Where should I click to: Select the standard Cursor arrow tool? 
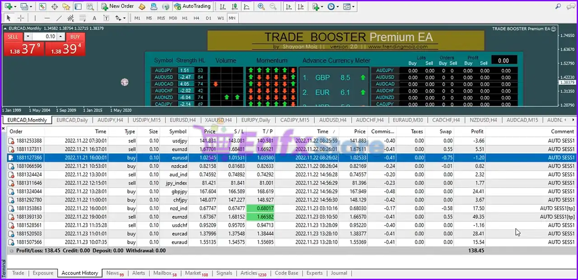(8, 18)
